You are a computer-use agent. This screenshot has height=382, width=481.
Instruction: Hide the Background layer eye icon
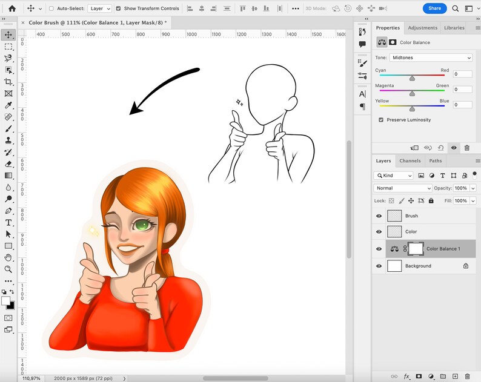click(379, 266)
